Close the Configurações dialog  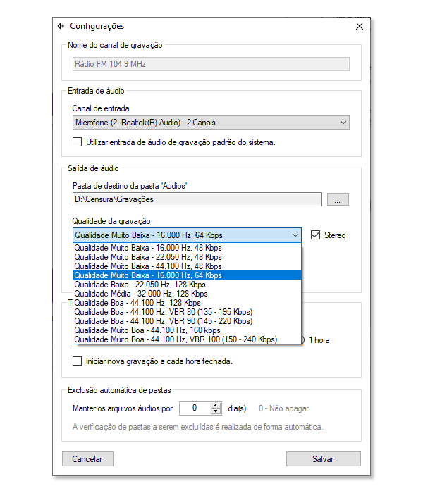360,26
